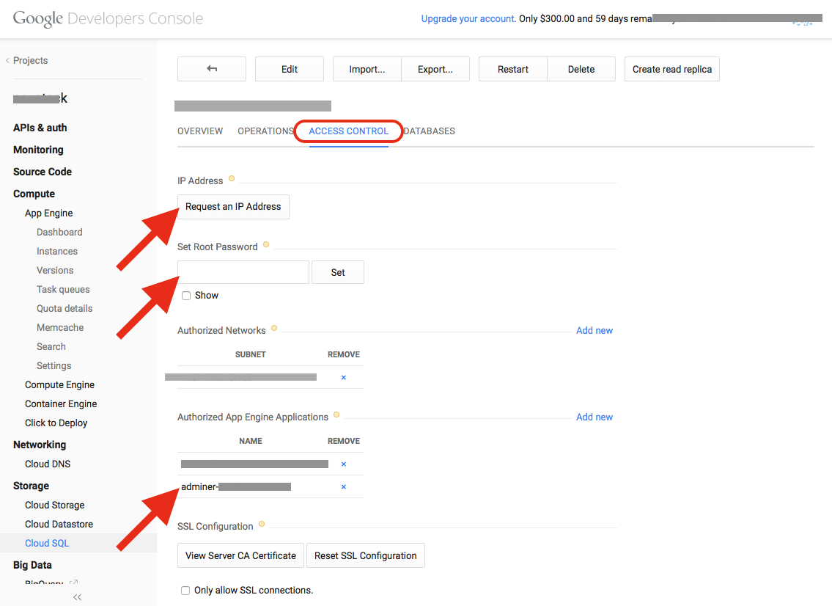Open Quota details in sidebar
832x606 pixels.
(x=65, y=309)
